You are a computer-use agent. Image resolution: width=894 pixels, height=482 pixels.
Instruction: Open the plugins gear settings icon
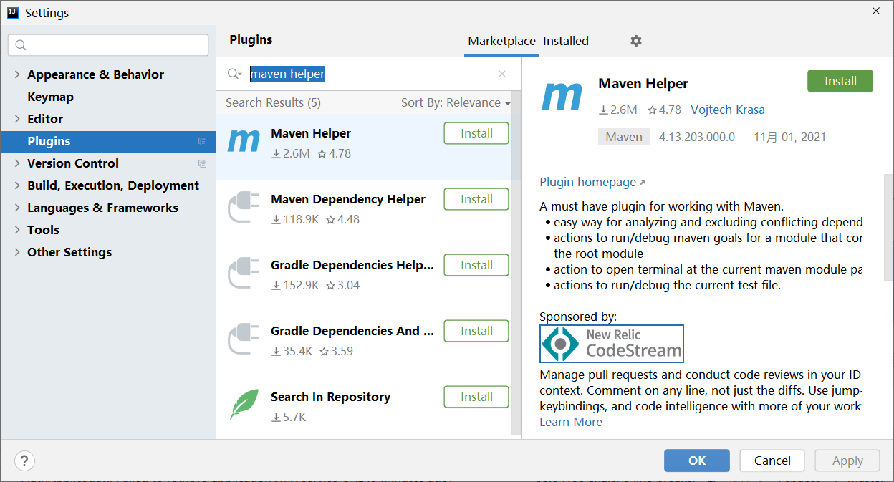click(636, 41)
